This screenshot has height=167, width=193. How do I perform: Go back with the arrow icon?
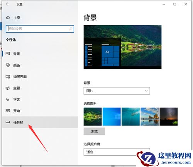(x=8, y=4)
